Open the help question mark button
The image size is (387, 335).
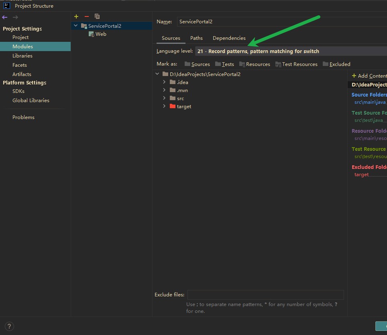[10, 326]
